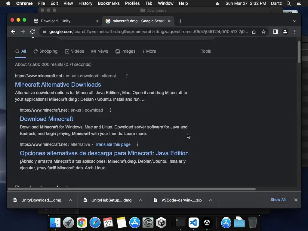308x231 pixels.
Task: Open Terminal from the Dock
Action: pos(180,223)
